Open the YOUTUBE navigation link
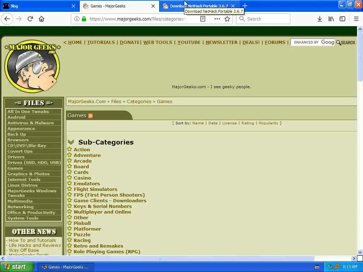This screenshot has height=272, width=363. 189,42
